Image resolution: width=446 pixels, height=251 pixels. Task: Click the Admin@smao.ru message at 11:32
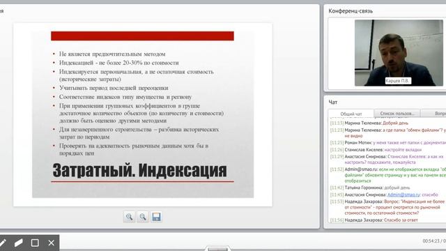(388, 175)
